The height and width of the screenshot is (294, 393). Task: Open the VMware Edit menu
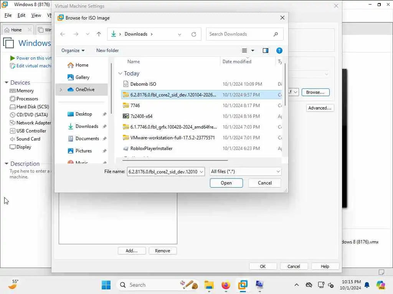point(21,15)
